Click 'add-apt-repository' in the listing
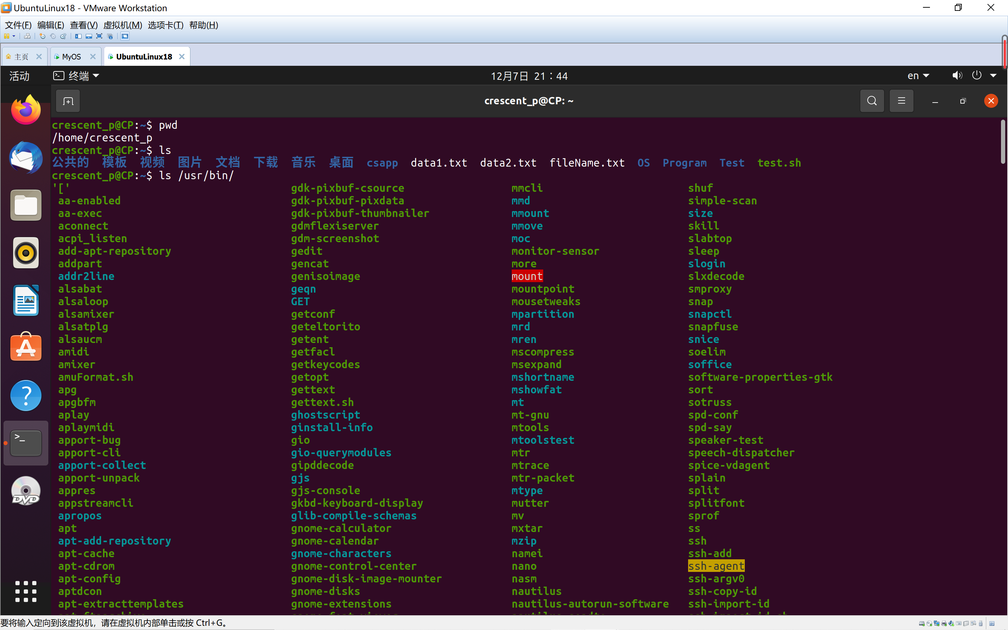This screenshot has height=630, width=1008. click(114, 251)
